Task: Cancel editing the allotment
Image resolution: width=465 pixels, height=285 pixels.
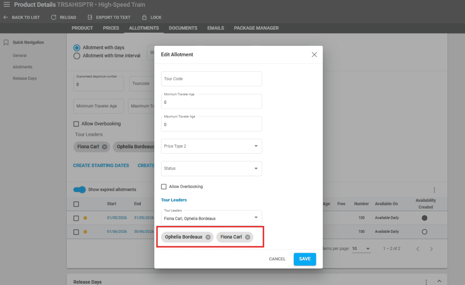Action: coord(277,259)
